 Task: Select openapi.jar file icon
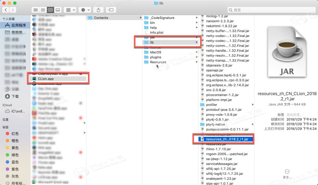coord(202,70)
